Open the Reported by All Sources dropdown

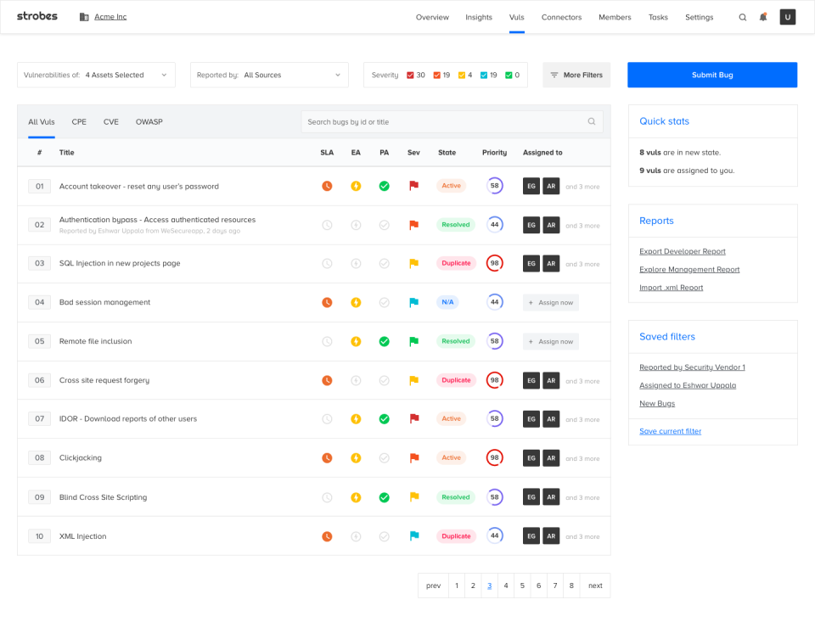269,75
